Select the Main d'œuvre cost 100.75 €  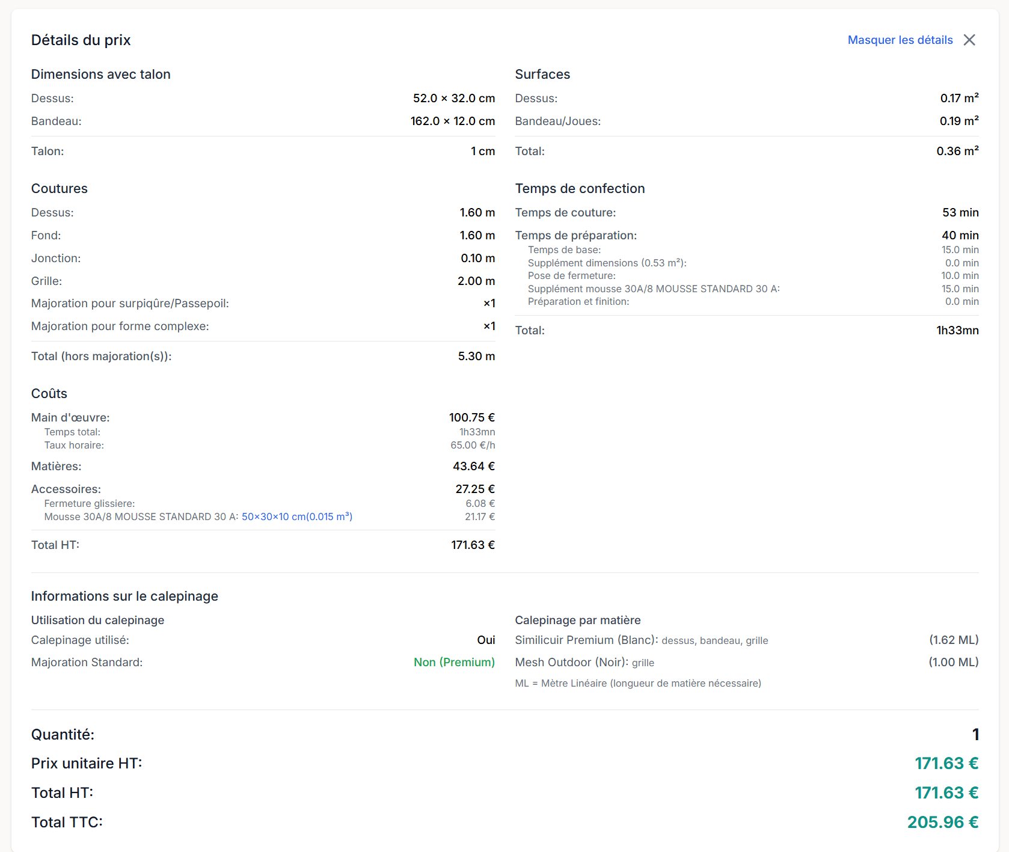(x=471, y=417)
